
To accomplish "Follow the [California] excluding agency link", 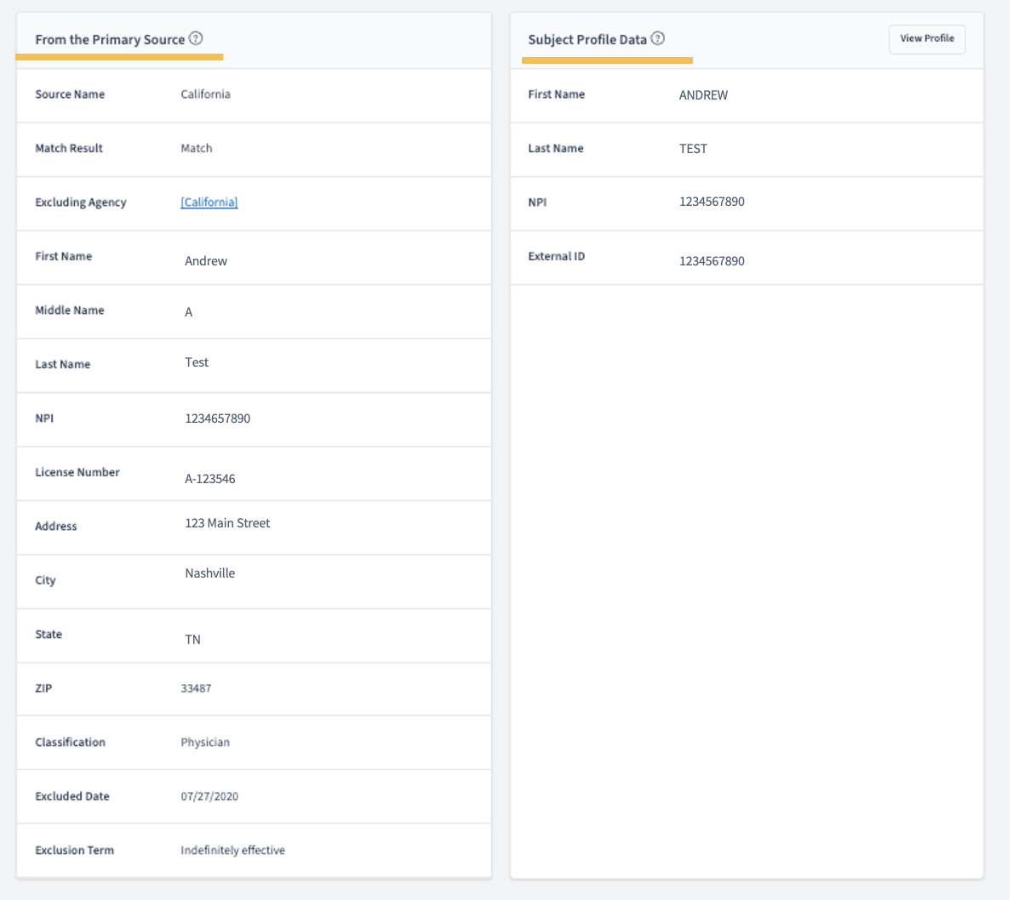I will [x=209, y=202].
